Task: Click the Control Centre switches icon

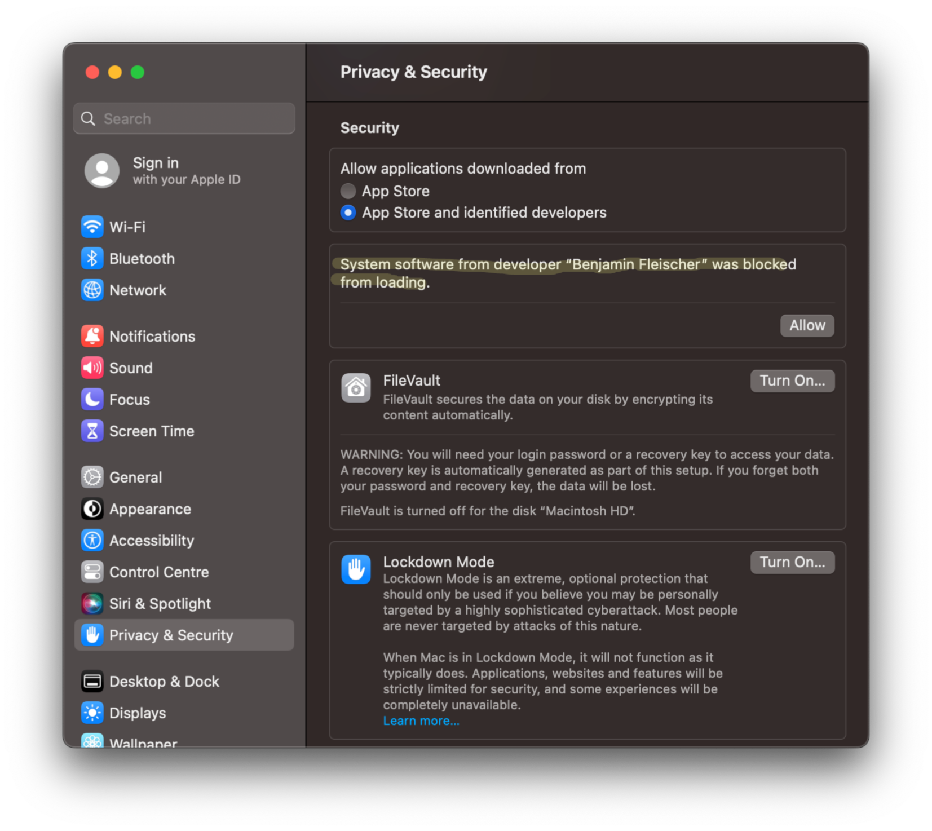Action: click(92, 572)
